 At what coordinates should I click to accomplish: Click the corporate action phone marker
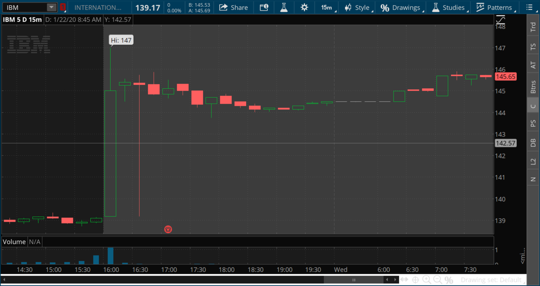[168, 229]
